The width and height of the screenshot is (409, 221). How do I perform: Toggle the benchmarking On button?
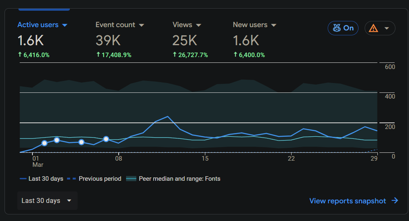pos(343,28)
